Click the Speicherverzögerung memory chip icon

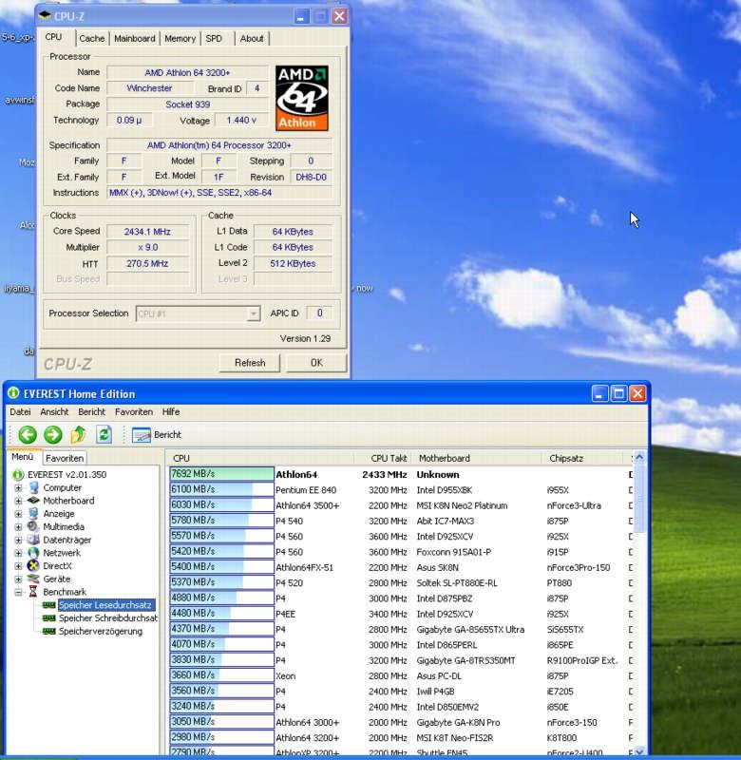click(x=49, y=631)
